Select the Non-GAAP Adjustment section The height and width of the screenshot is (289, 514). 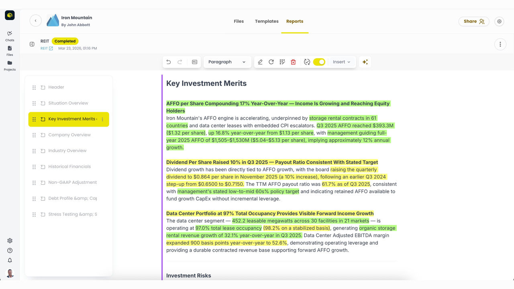click(69, 182)
